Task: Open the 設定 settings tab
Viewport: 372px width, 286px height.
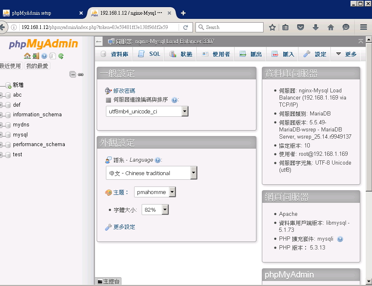Action: point(314,54)
